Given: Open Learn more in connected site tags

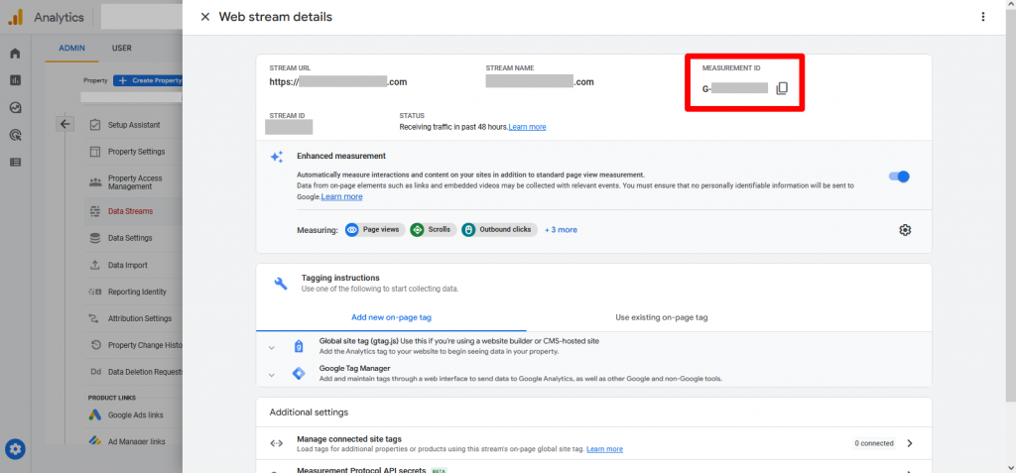Looking at the screenshot, I should click(x=604, y=449).
